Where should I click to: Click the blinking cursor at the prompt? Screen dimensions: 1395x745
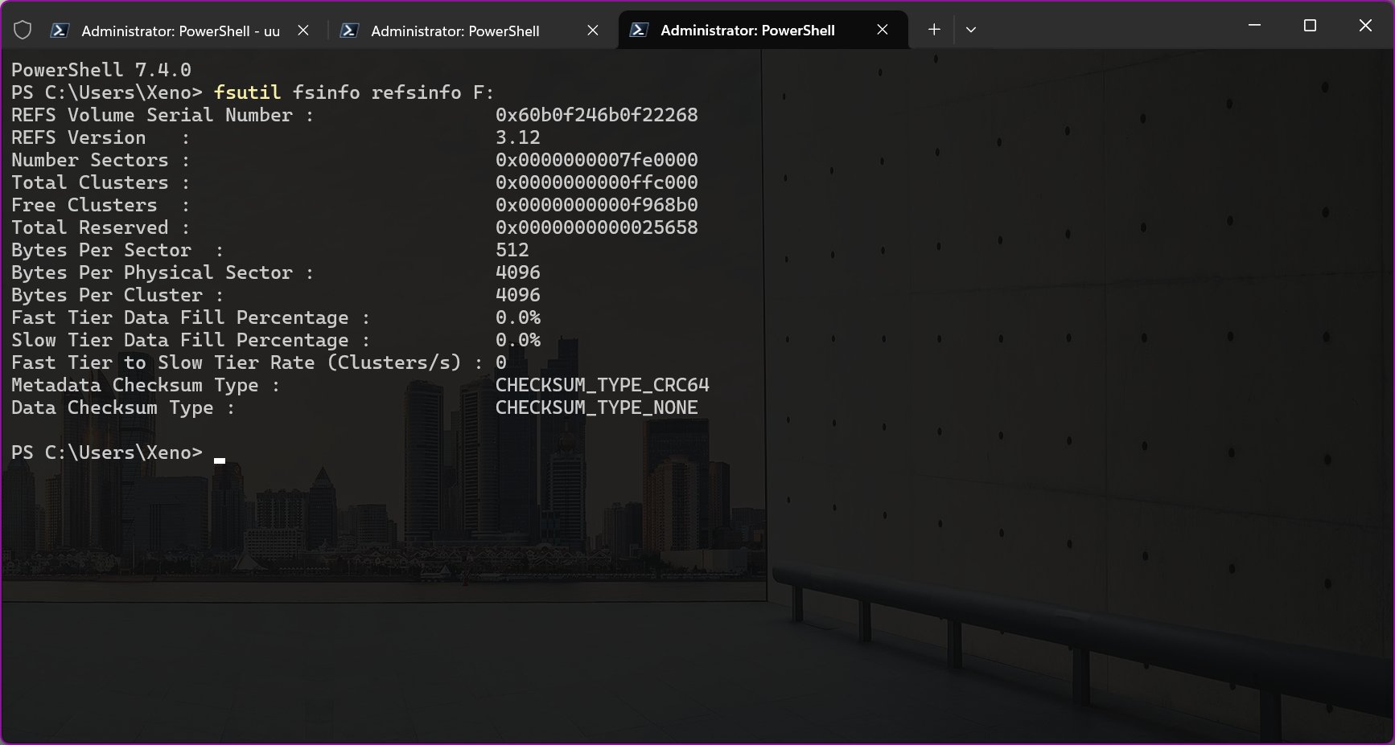tap(219, 460)
